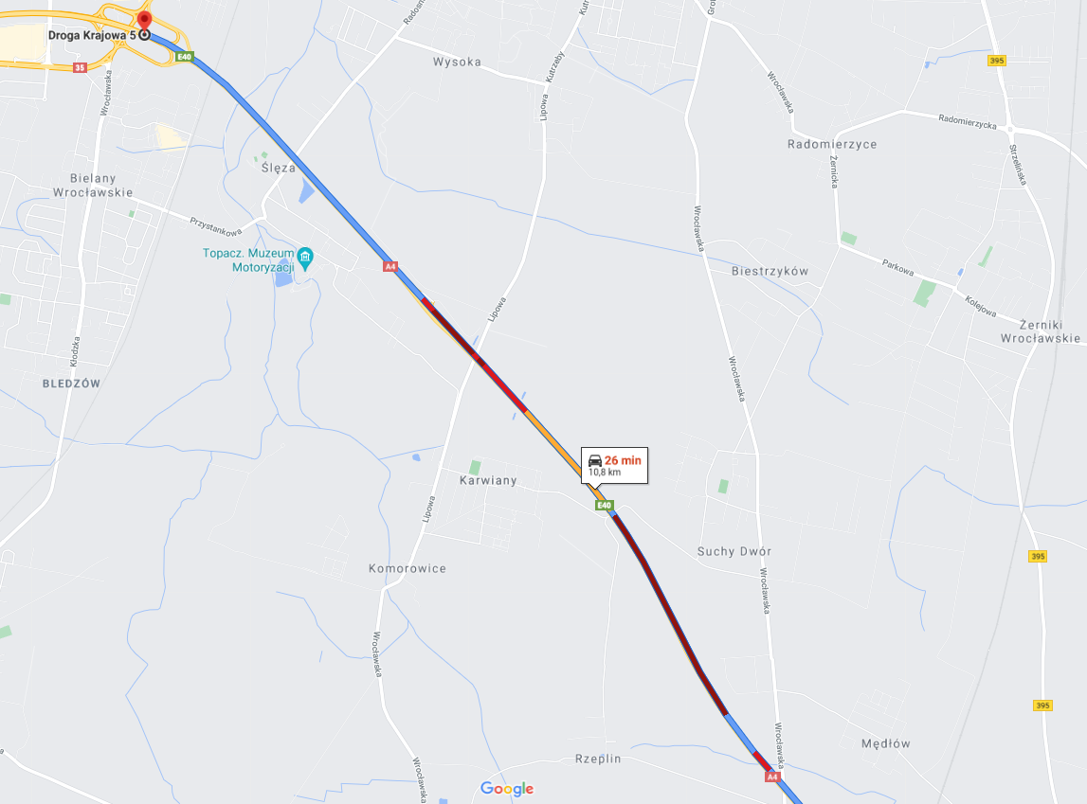Viewport: 1087px width, 804px height.
Task: Click the Droga Krajowa 5 label
Action: point(92,35)
